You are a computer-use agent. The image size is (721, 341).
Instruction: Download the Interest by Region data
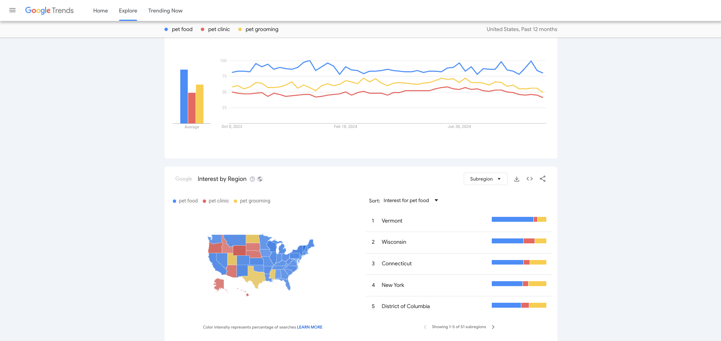point(516,179)
